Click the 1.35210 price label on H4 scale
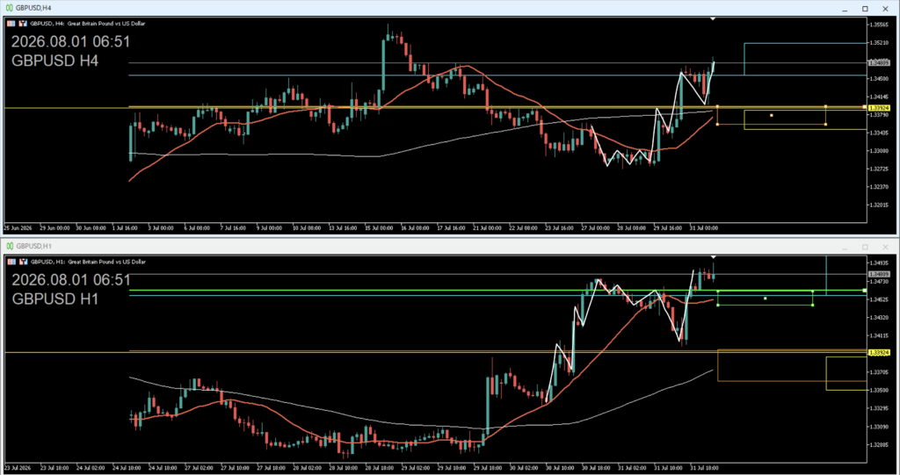 tap(879, 43)
